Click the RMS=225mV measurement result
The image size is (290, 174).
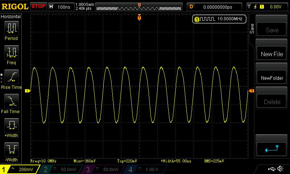point(214,161)
